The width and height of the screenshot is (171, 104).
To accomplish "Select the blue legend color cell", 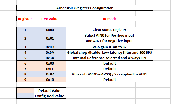I will coord(25,96).
